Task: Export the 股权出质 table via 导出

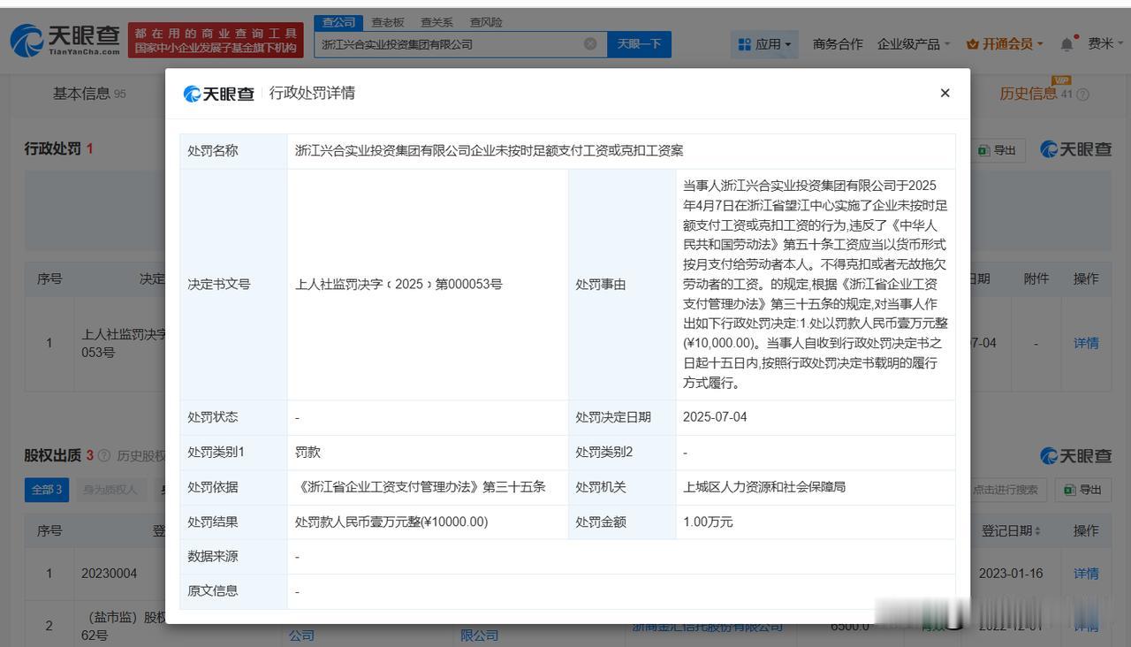Action: point(1082,490)
